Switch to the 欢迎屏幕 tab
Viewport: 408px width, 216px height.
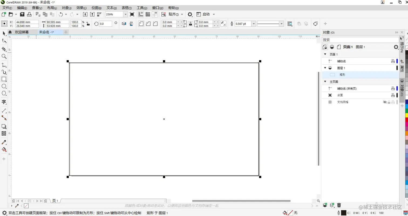pos(22,32)
